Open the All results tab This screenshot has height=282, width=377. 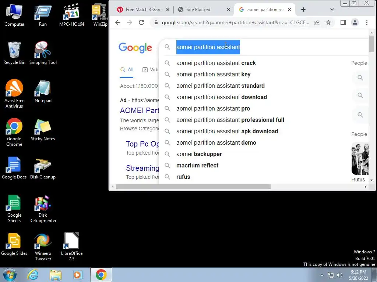click(x=127, y=70)
